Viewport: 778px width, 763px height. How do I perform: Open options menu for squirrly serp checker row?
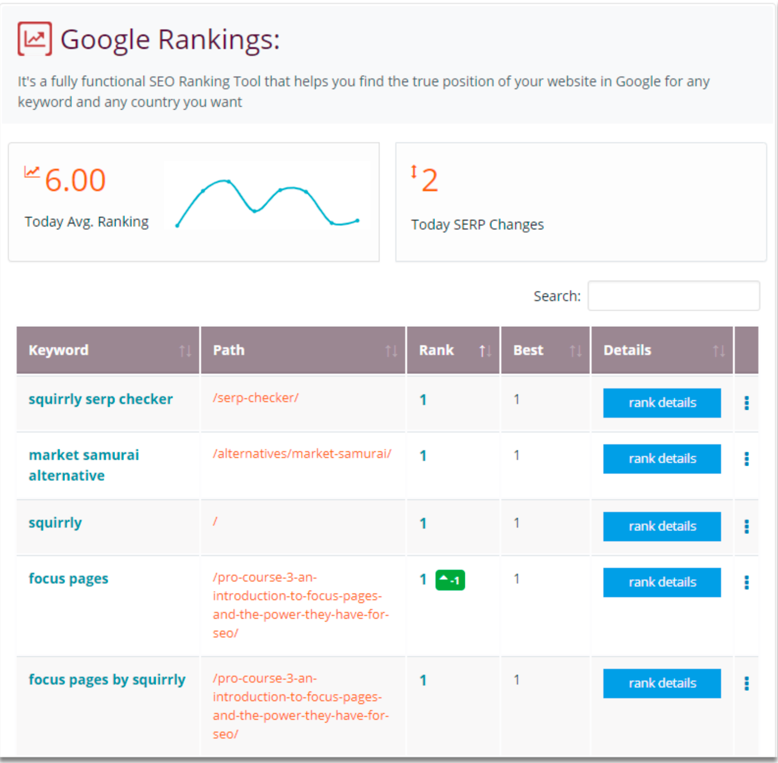[746, 403]
